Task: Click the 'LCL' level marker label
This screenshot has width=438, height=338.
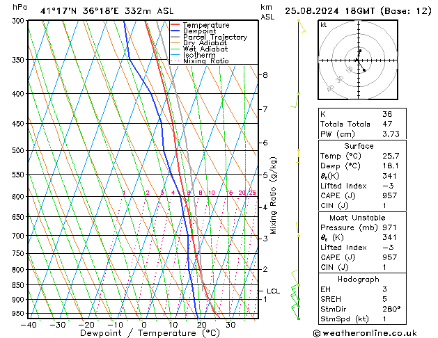Action: (273, 291)
